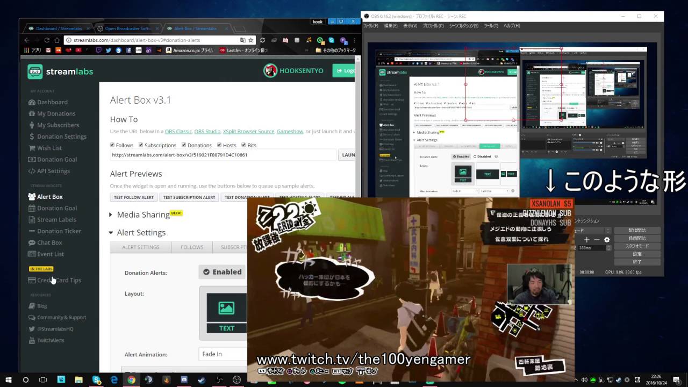Open Twitch bookmark icon
This screenshot has width=688, height=387.
98,50
